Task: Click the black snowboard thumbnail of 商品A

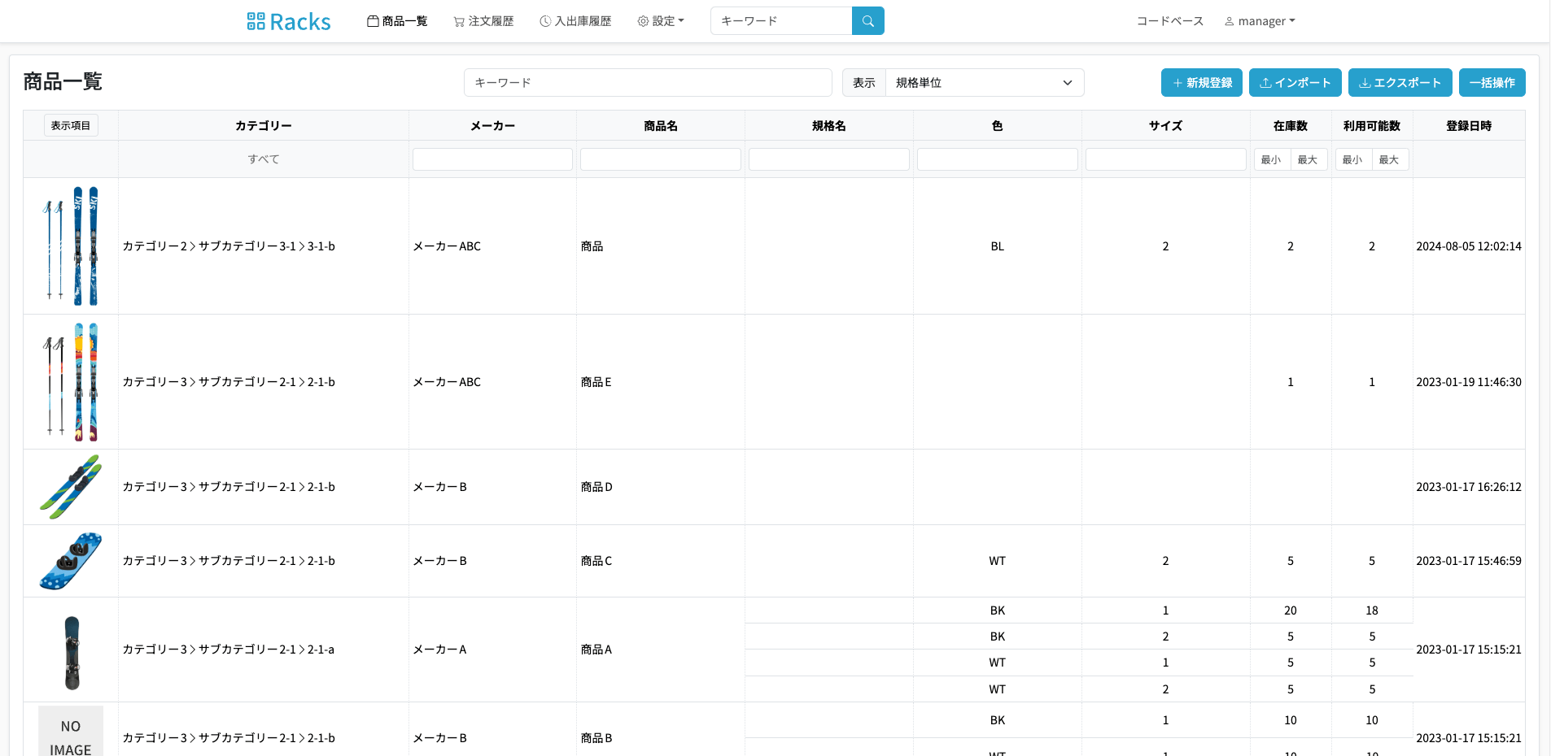Action: point(72,652)
